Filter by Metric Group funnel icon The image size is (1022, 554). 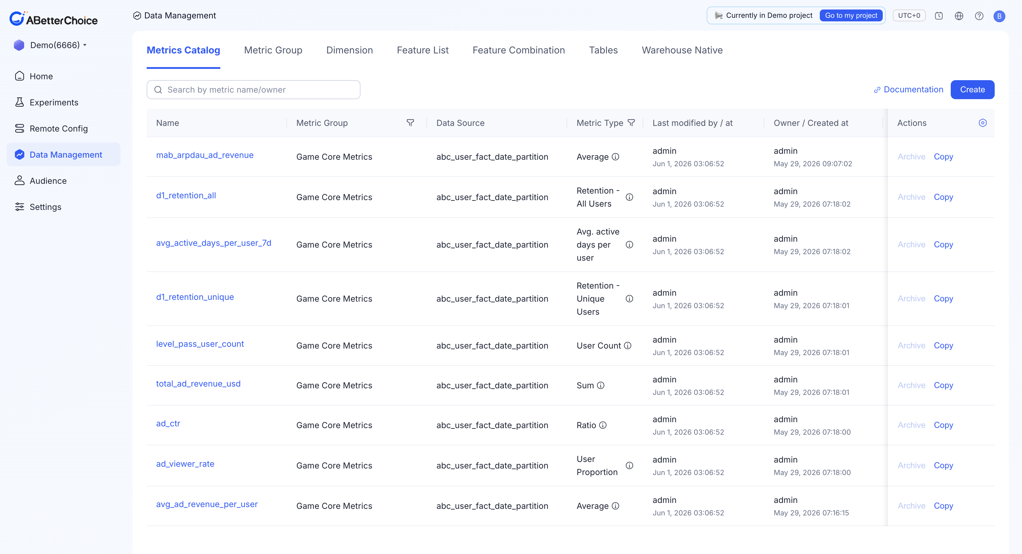[410, 123]
